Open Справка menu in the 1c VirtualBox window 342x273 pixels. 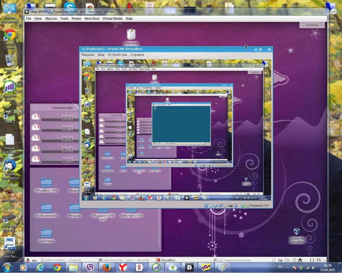coord(137,55)
